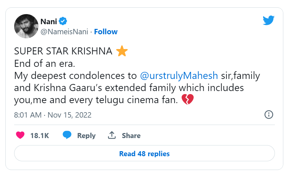Click the Twitter bird logo
Screen dimensions: 285x173
point(269,20)
